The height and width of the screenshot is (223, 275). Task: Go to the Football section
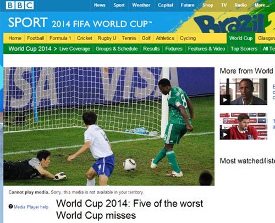click(35, 38)
